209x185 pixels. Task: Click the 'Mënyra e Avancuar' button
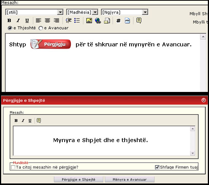(x=130, y=180)
